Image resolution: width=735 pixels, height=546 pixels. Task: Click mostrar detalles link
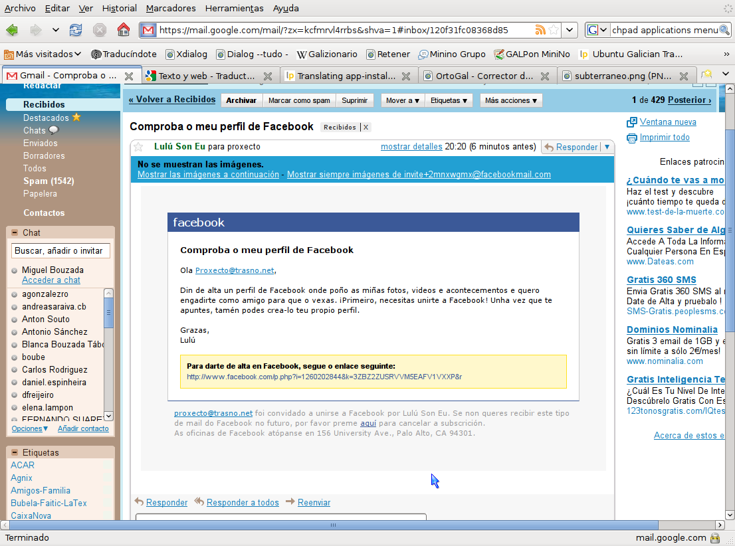click(x=411, y=147)
